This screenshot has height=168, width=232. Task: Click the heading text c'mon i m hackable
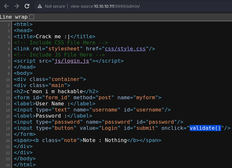[55, 92]
